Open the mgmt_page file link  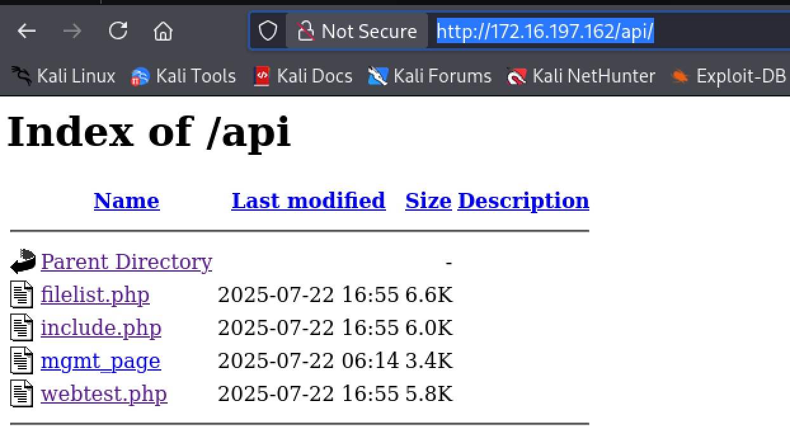100,360
